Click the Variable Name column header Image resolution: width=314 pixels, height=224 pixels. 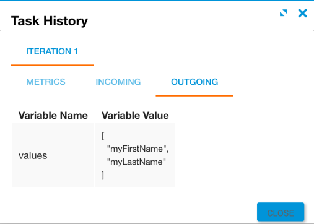pos(53,116)
